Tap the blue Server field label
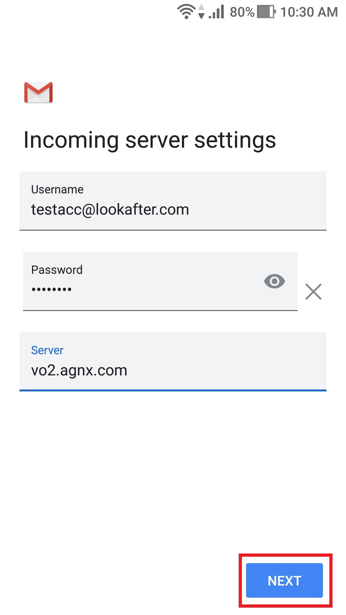This screenshot has height=615, width=346. pos(47,350)
